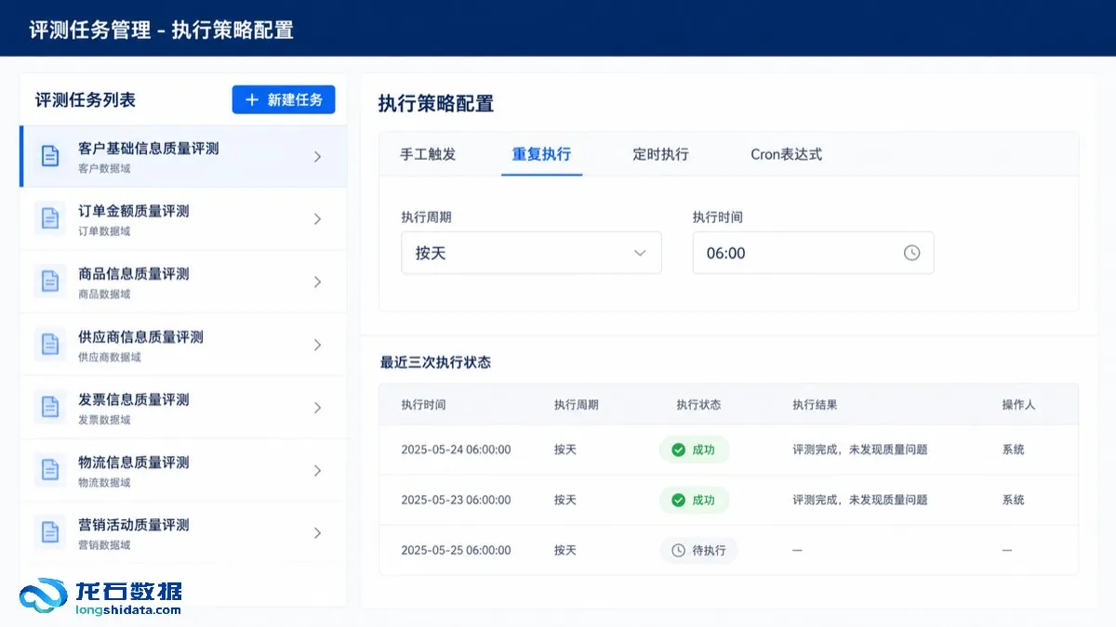Click the 最近三次执行状态 heading
This screenshot has height=627, width=1116.
pos(435,362)
